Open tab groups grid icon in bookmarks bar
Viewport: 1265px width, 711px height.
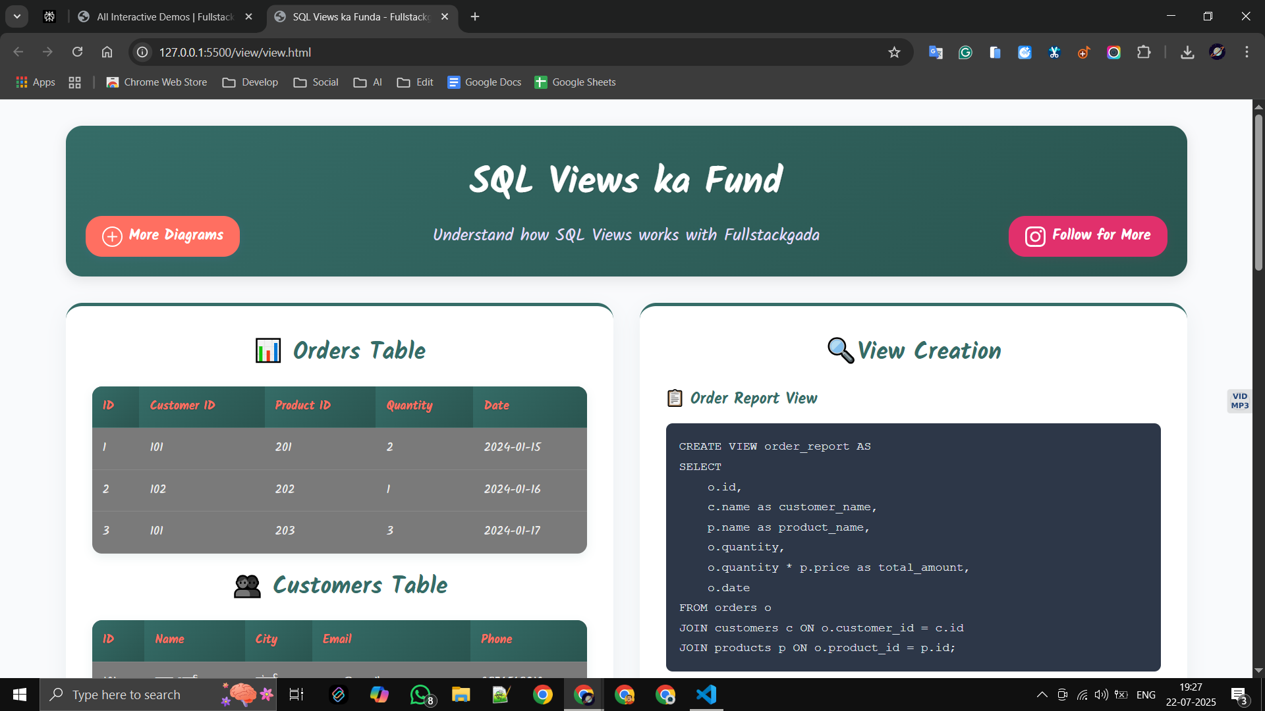pyautogui.click(x=74, y=82)
